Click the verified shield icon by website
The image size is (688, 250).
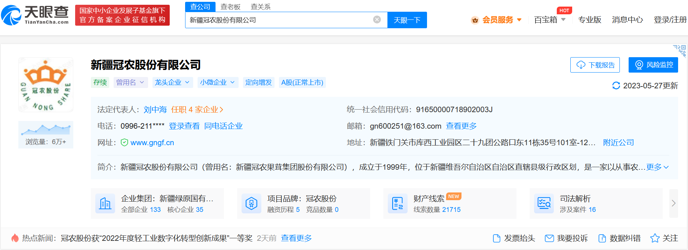(124, 143)
